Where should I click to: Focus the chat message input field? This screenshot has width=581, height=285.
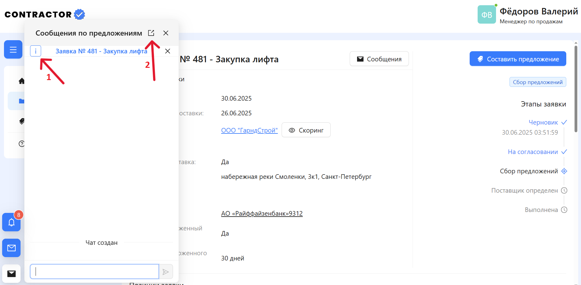[x=94, y=272]
